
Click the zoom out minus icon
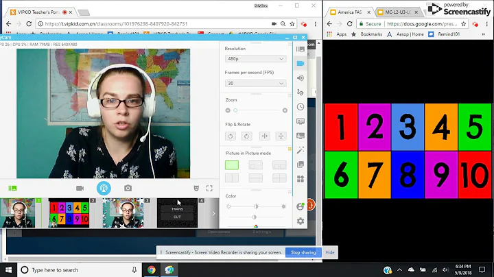pos(228,110)
